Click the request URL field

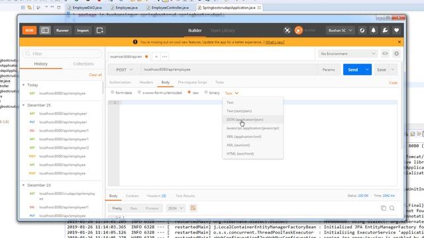tap(229, 69)
